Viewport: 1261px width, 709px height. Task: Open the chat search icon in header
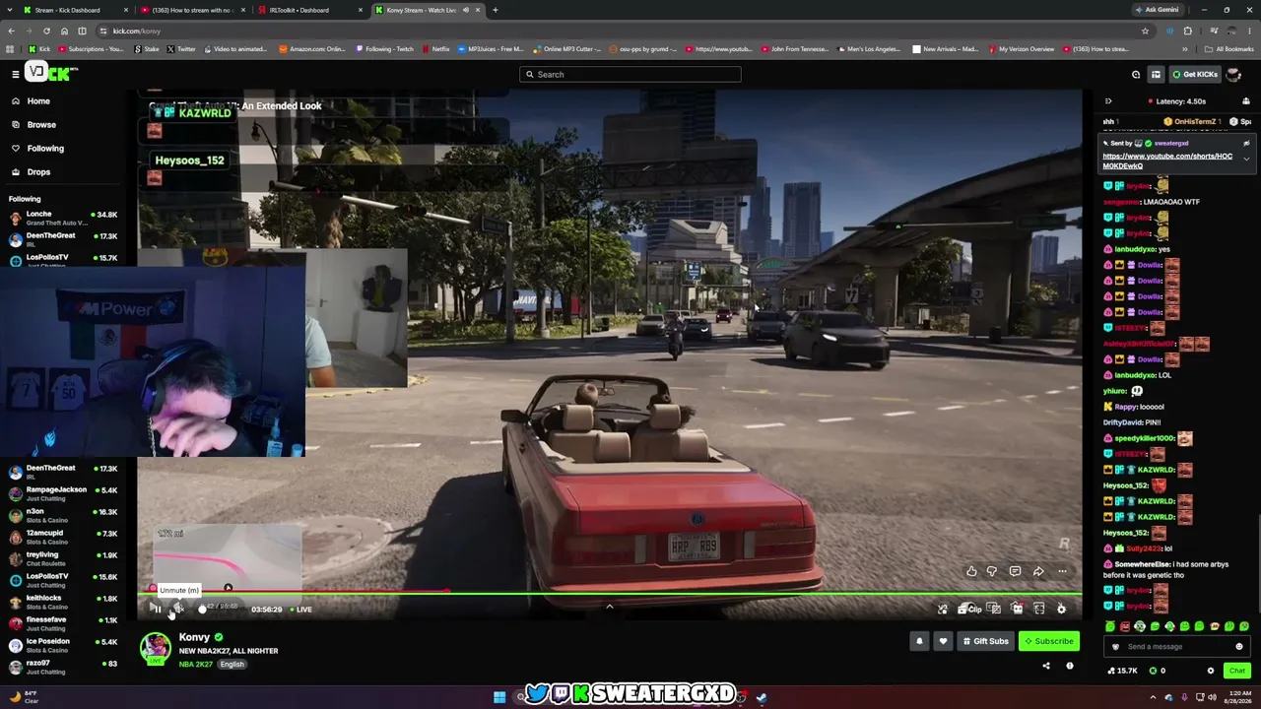(1136, 74)
